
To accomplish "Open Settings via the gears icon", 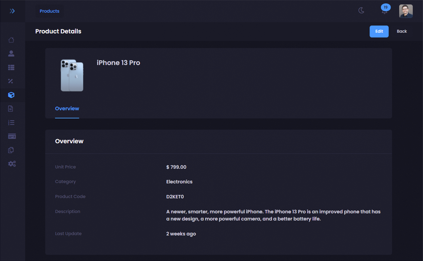I will [11, 163].
